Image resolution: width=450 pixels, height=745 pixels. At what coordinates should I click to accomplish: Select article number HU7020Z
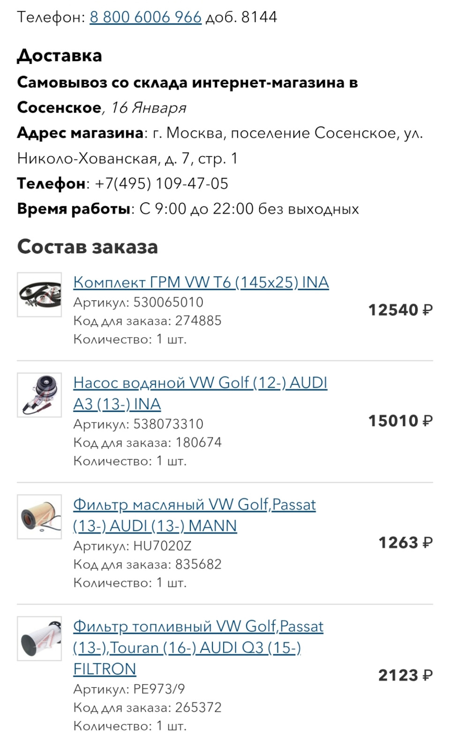pyautogui.click(x=162, y=545)
